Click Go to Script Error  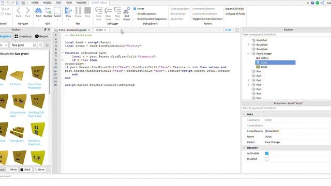coord(180,9)
